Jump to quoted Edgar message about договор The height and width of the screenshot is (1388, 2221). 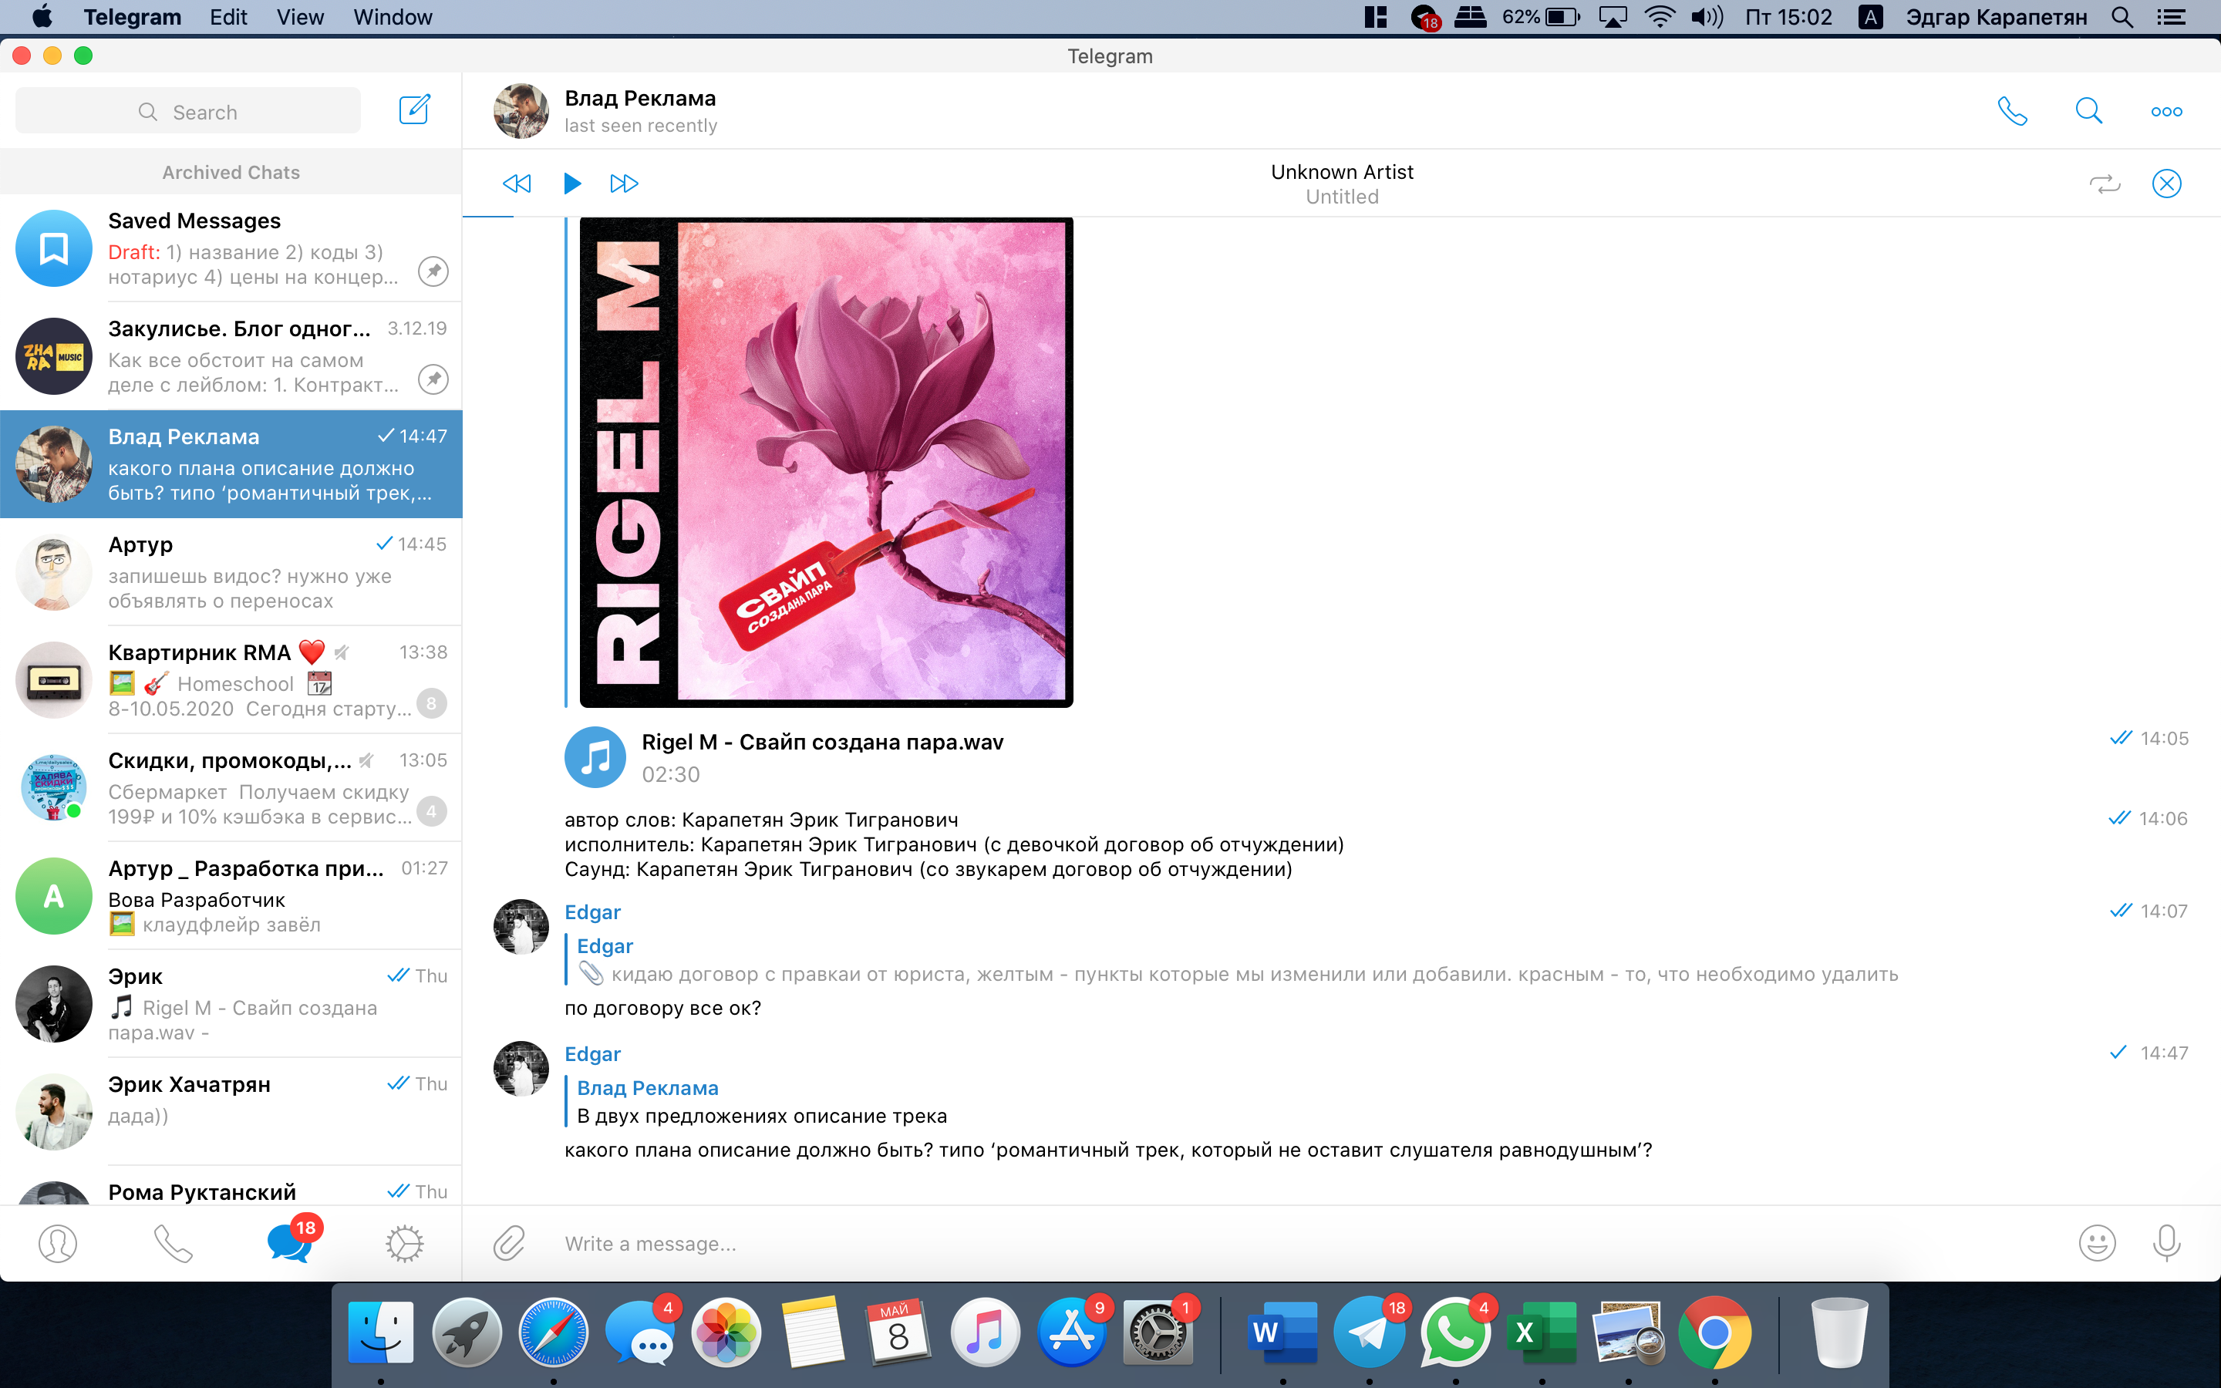click(1230, 960)
